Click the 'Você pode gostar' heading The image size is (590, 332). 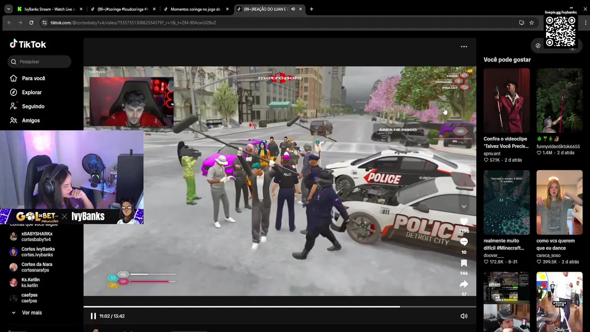pyautogui.click(x=507, y=59)
